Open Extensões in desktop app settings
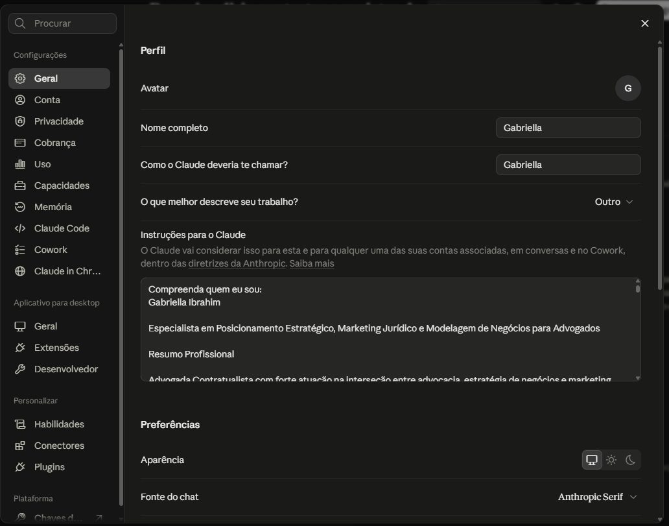The height and width of the screenshot is (526, 669). [59, 348]
